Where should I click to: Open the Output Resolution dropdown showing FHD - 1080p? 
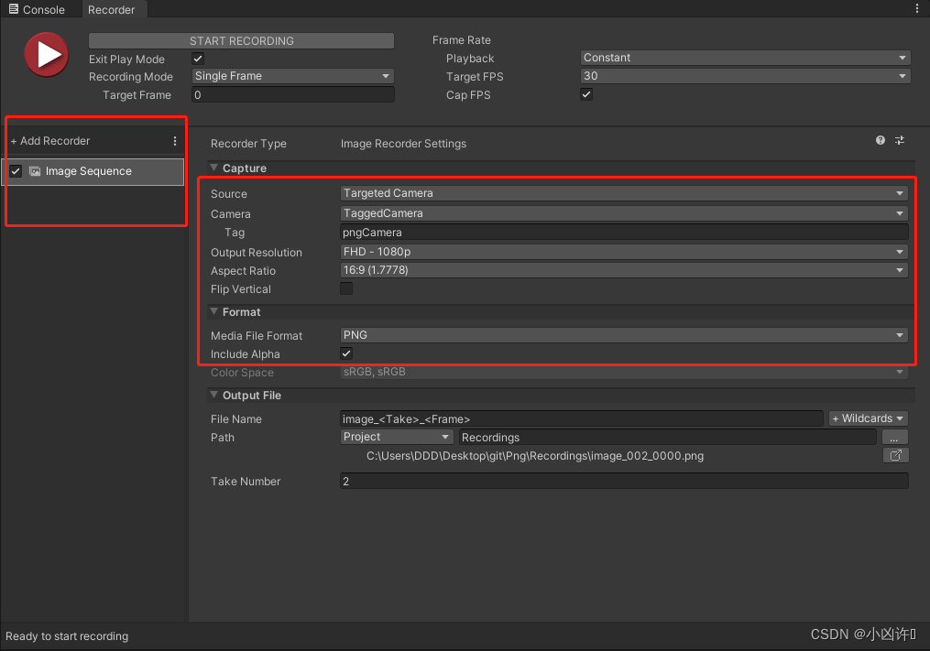point(623,251)
